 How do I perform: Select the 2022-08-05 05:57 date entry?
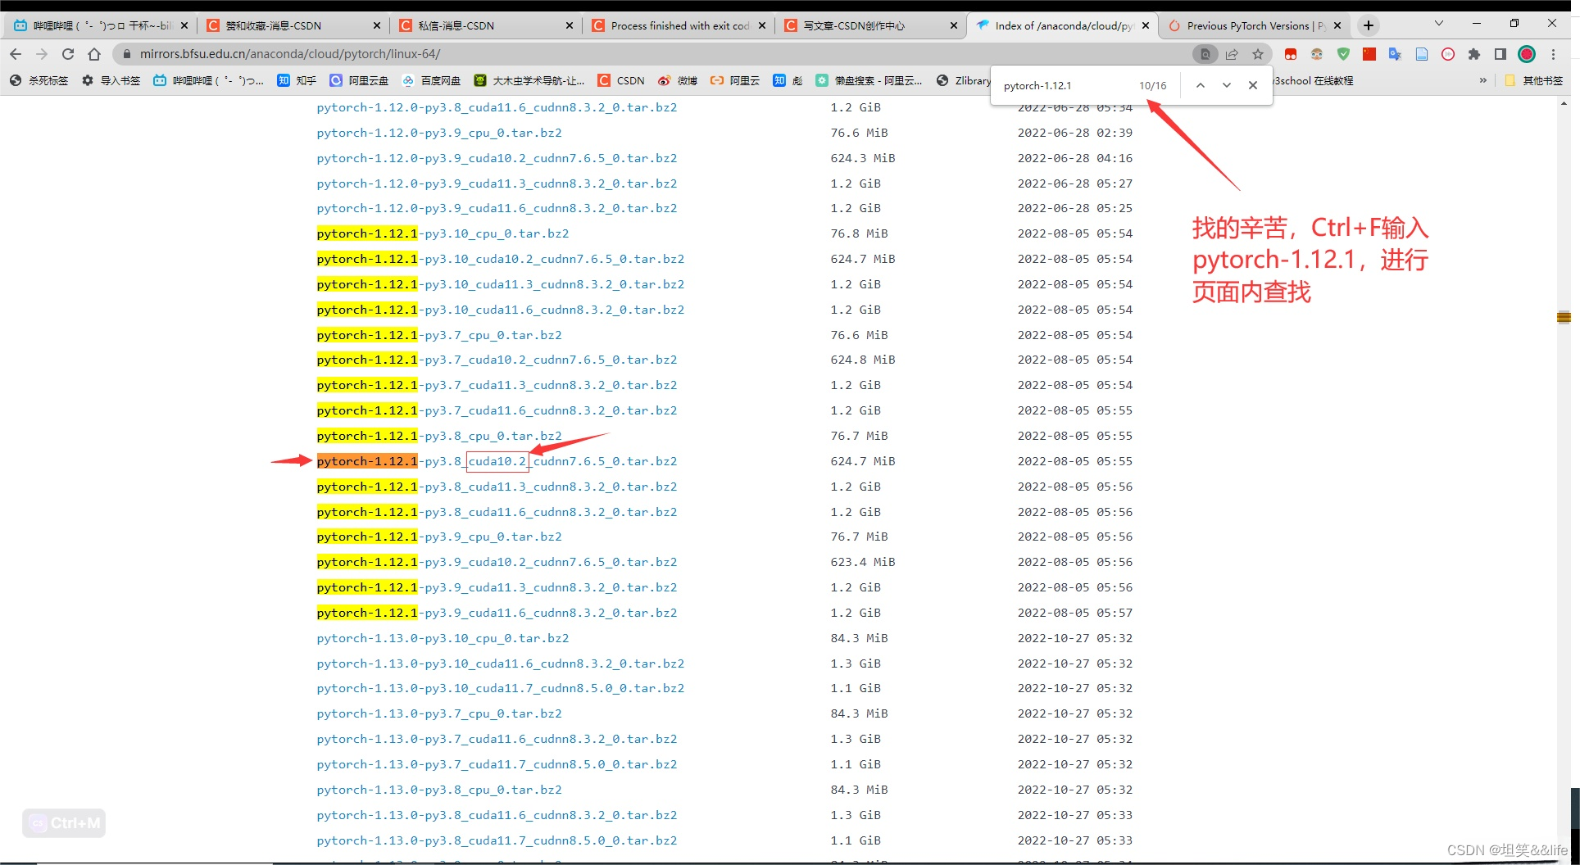point(1075,613)
